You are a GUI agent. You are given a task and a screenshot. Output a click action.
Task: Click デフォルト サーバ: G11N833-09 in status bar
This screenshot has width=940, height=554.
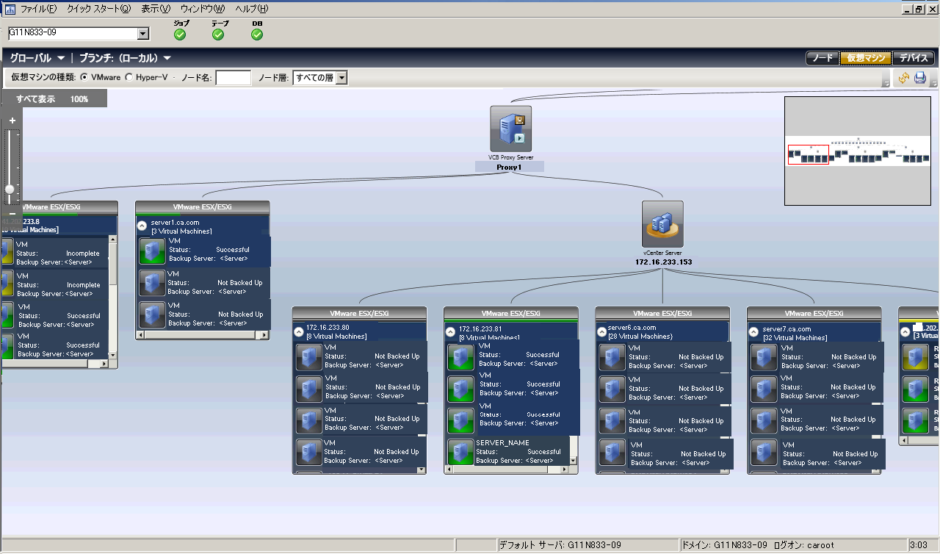560,545
